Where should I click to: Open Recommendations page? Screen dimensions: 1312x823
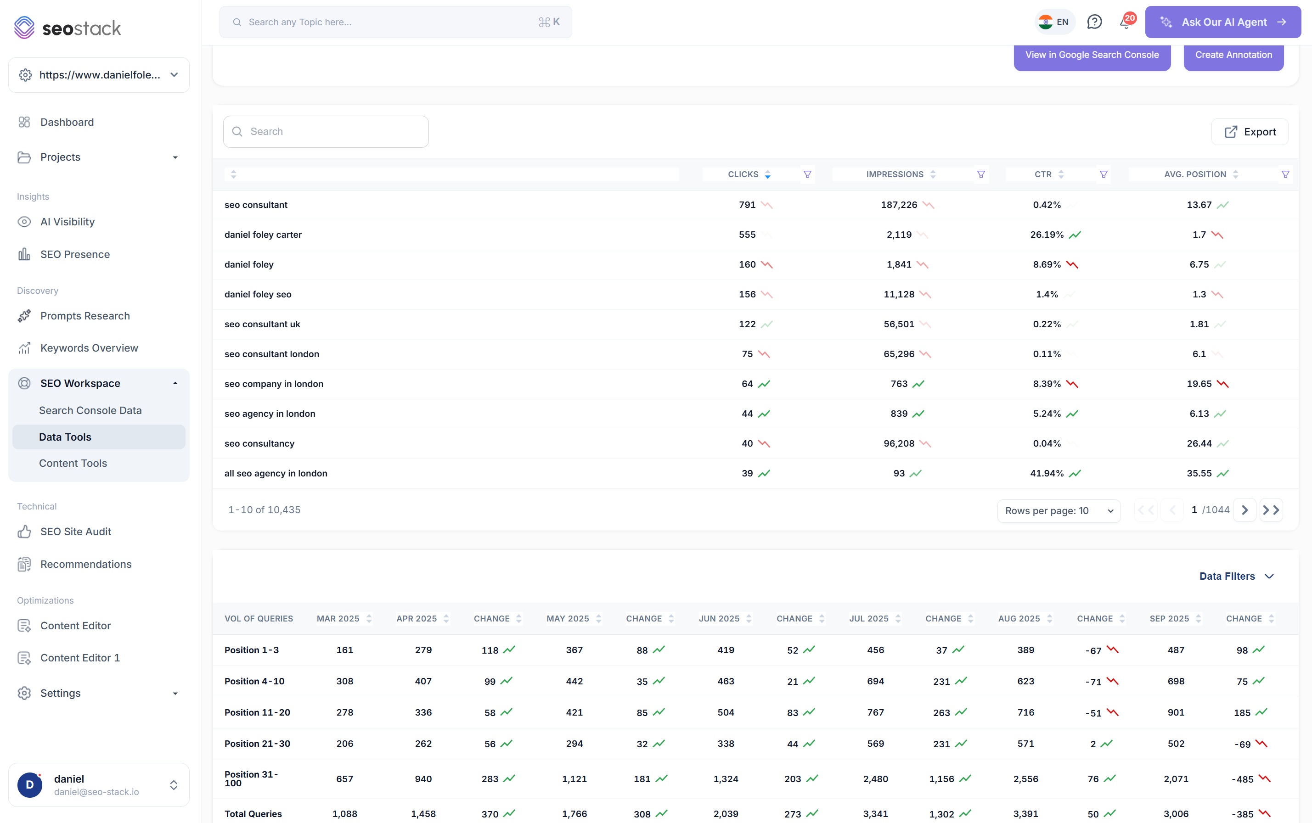86,564
